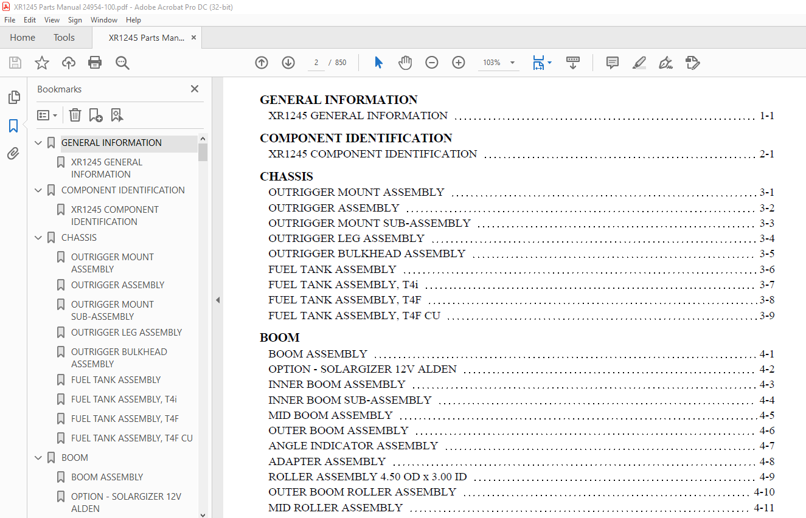
Task: Open the fit page options dropdown arrow
Action: coord(550,63)
